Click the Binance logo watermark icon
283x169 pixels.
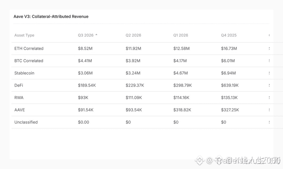(x=199, y=160)
